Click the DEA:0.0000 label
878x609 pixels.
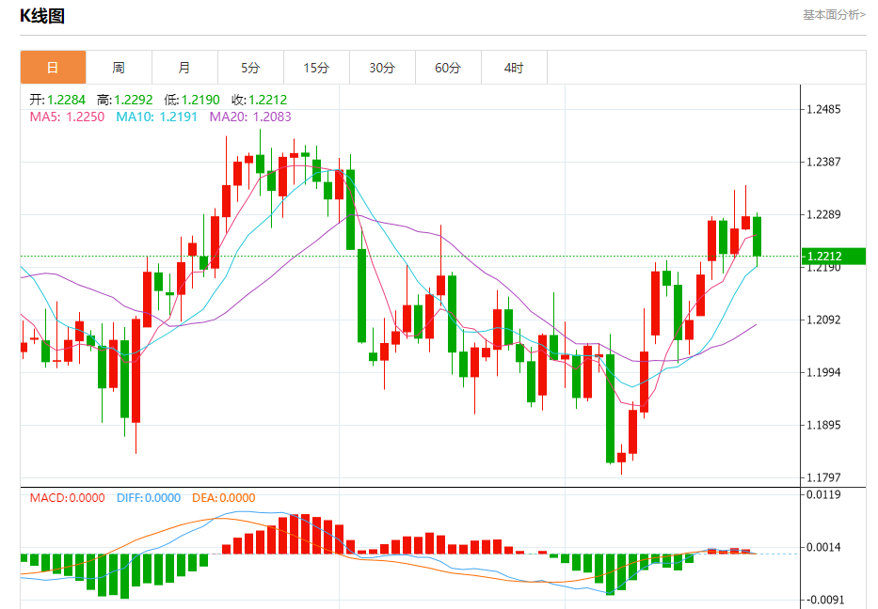(223, 498)
